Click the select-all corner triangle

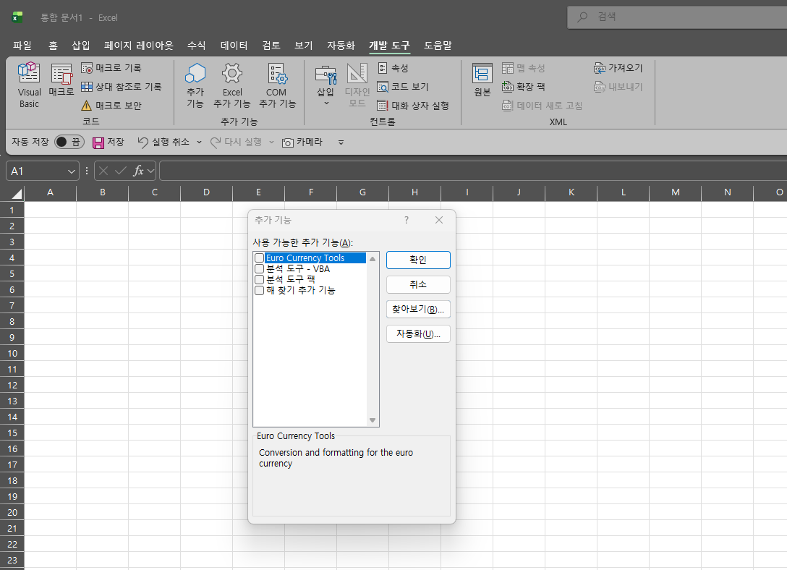click(x=17, y=194)
